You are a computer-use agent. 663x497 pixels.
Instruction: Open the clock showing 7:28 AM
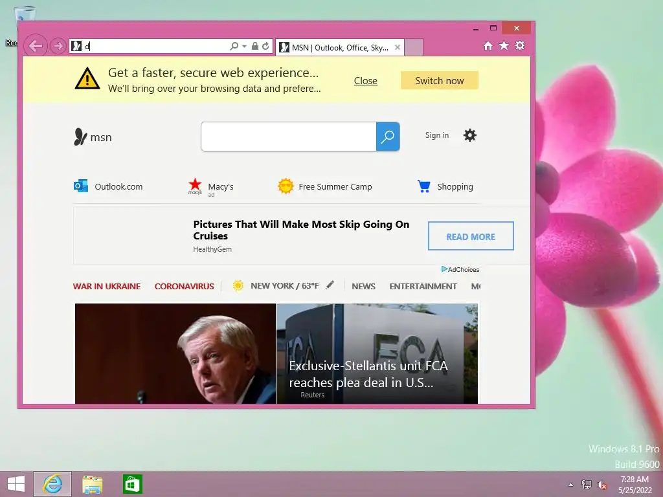coord(635,484)
